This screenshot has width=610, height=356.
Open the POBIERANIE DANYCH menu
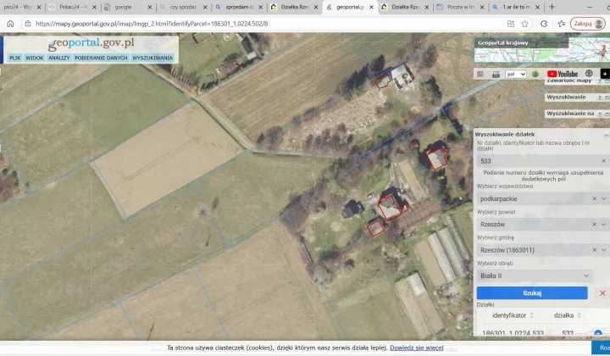(x=101, y=58)
